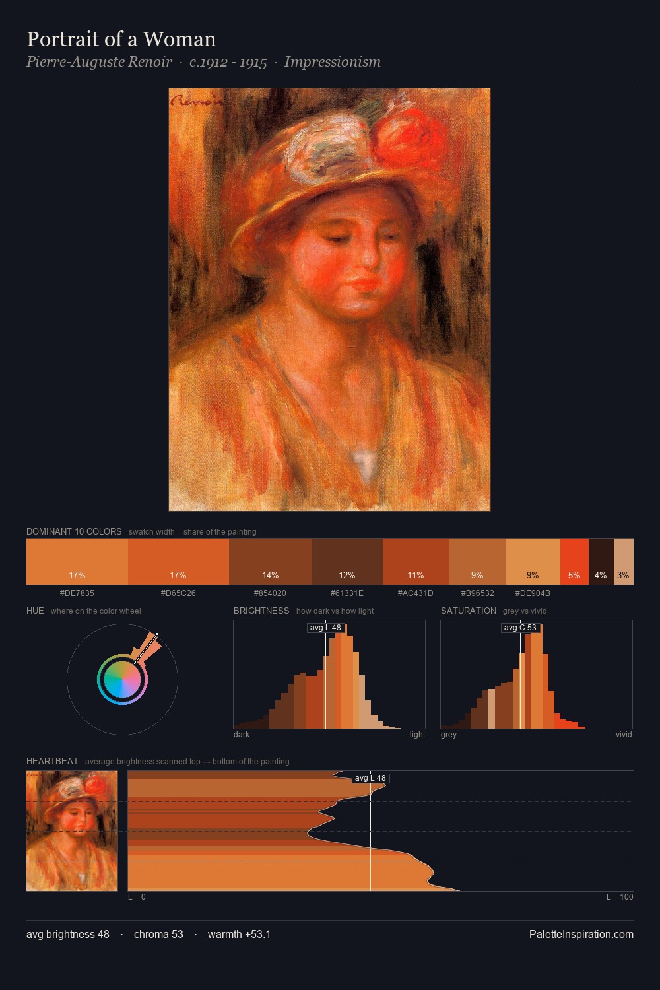This screenshot has height=990, width=660.
Task: Click the 'warmth +53.1' footer stat
Action: [x=240, y=934]
